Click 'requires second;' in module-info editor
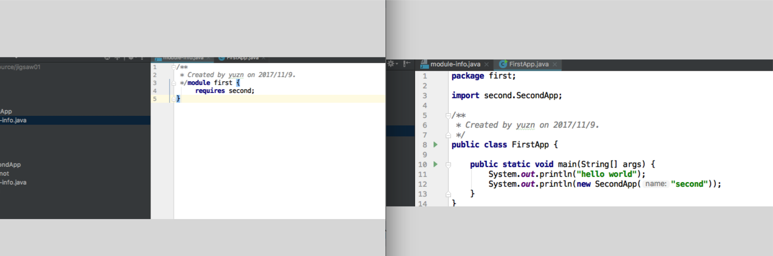Image resolution: width=773 pixels, height=256 pixels. 225,91
